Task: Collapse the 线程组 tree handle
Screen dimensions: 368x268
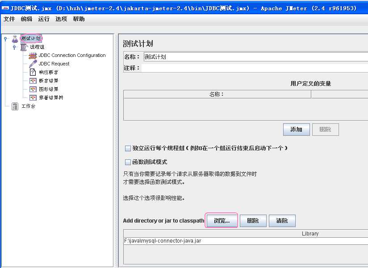Action: [15, 47]
